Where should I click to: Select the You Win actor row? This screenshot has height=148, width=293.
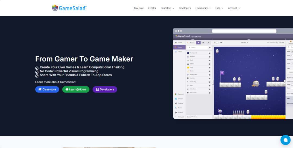click(199, 78)
